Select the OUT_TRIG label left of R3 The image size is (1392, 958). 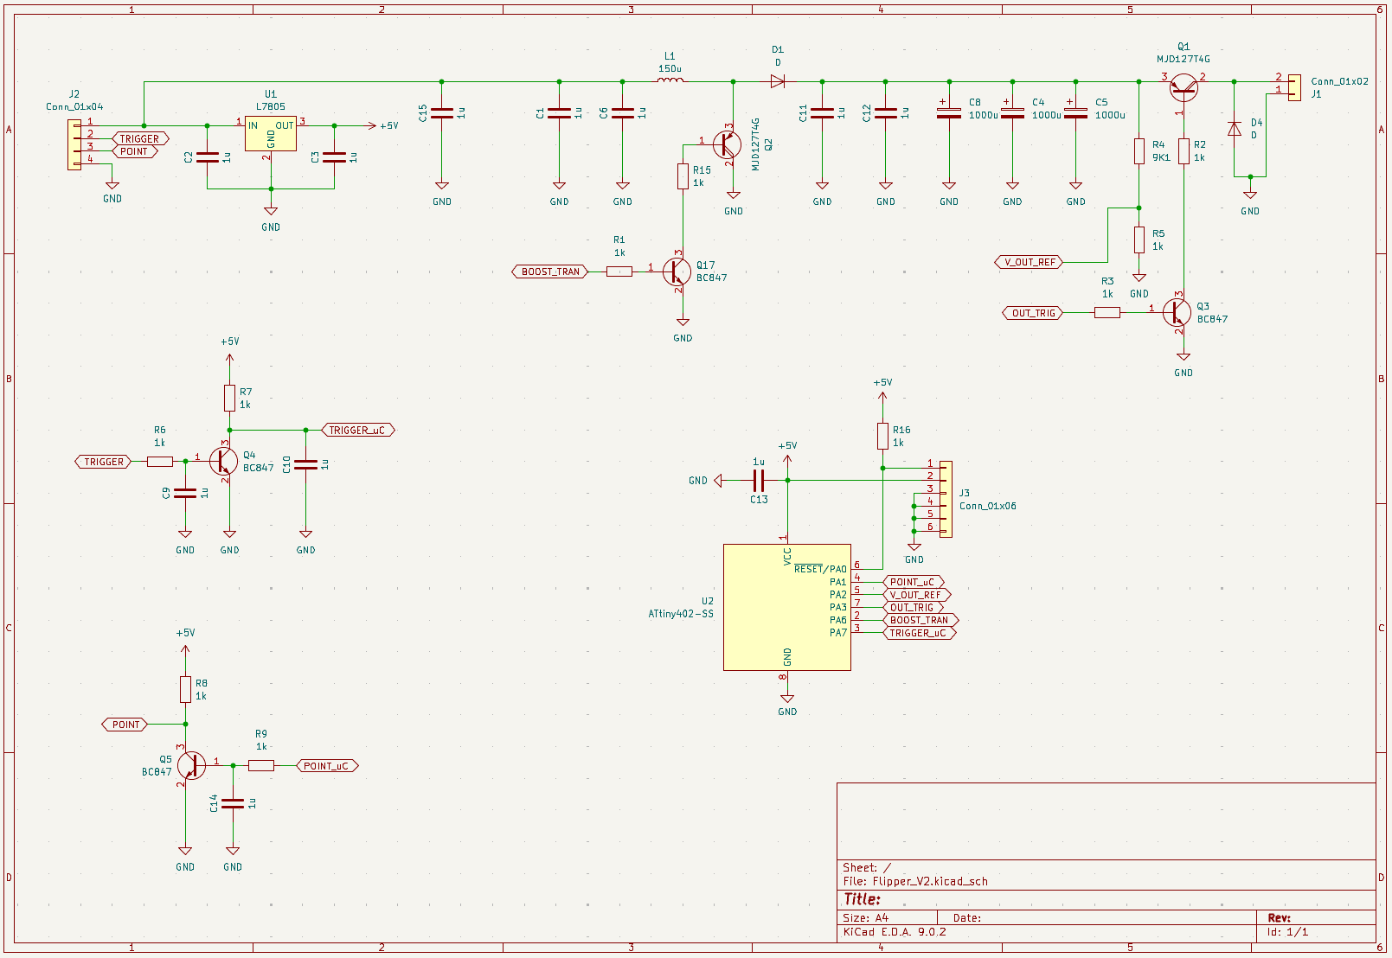[1033, 313]
